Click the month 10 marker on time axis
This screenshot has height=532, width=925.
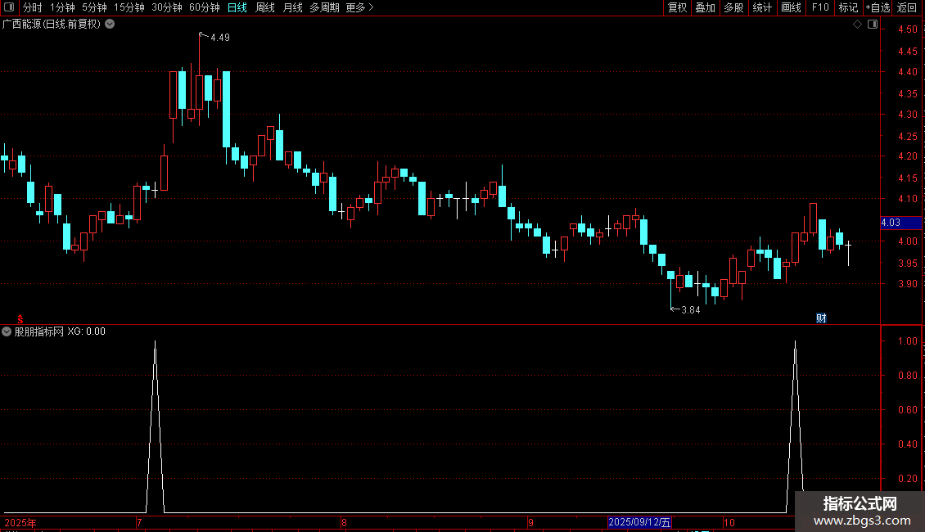tap(729, 523)
